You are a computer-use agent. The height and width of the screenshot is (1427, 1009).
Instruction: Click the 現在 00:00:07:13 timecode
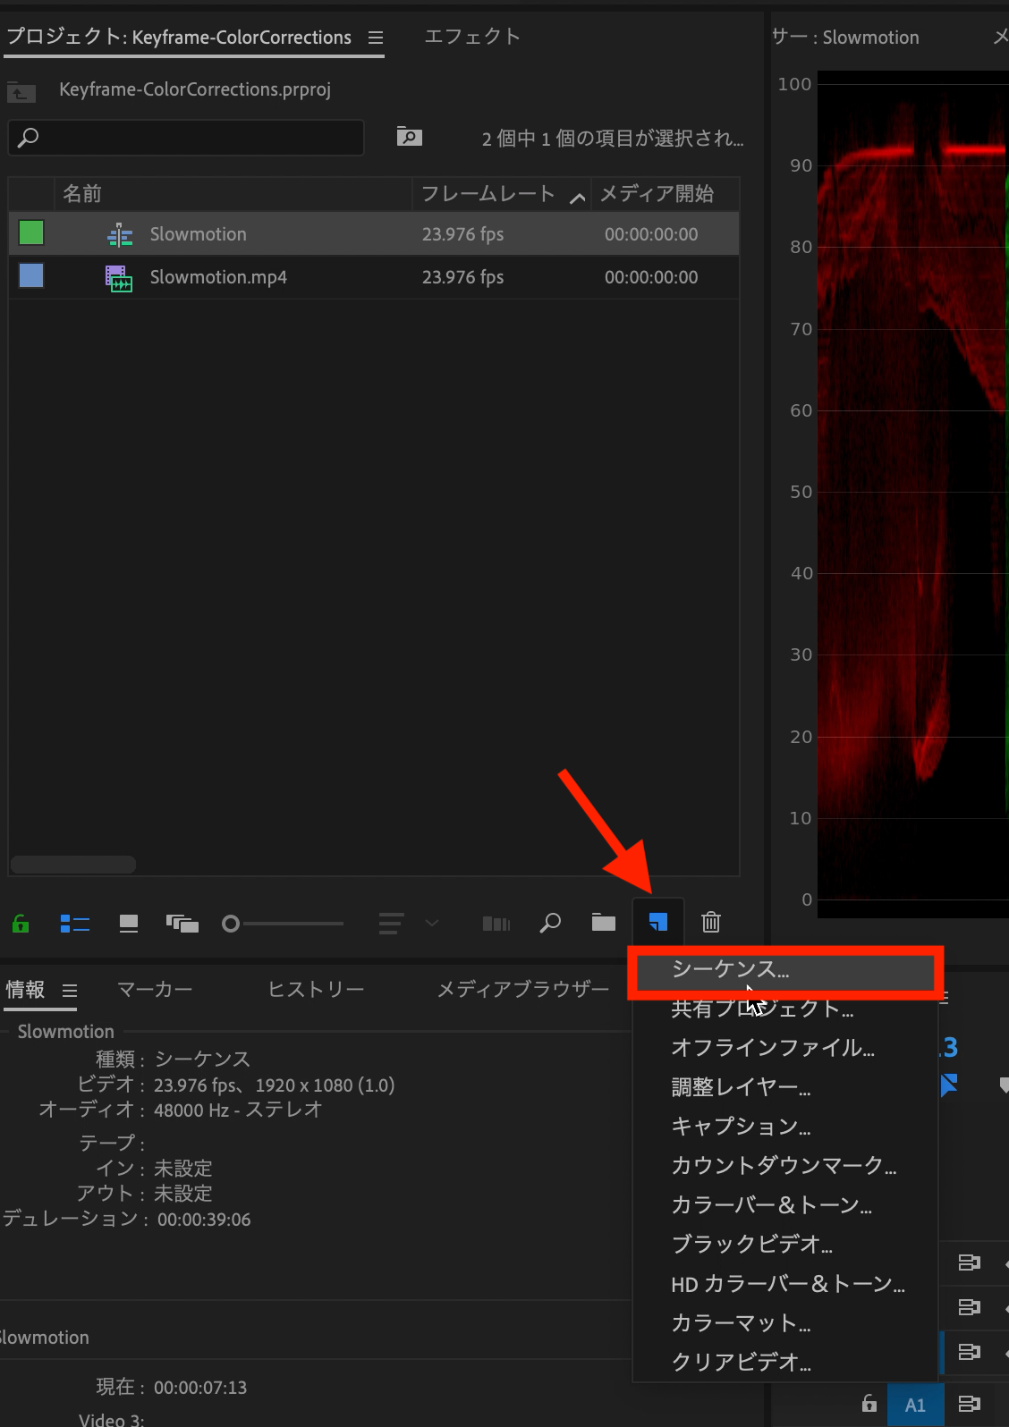[200, 1388]
